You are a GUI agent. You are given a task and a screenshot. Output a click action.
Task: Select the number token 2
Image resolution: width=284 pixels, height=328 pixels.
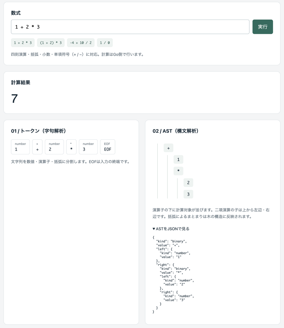[54, 147]
